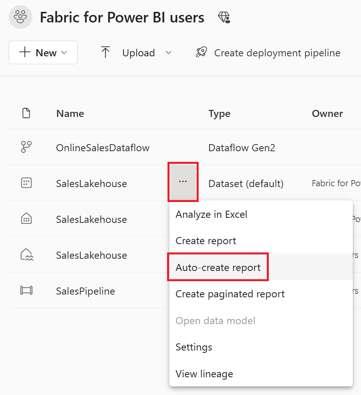Click the Upload arrow icon
This screenshot has width=361, height=395.
pyautogui.click(x=105, y=52)
